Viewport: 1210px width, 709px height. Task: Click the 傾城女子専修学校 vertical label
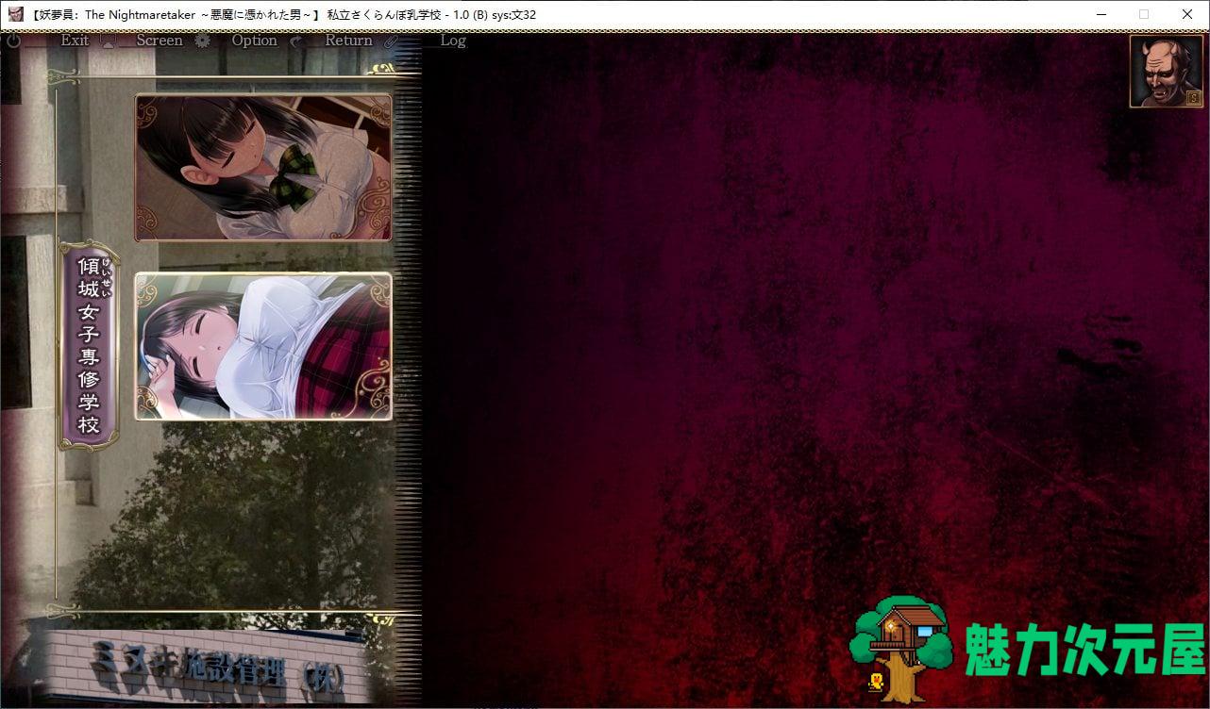coord(89,346)
